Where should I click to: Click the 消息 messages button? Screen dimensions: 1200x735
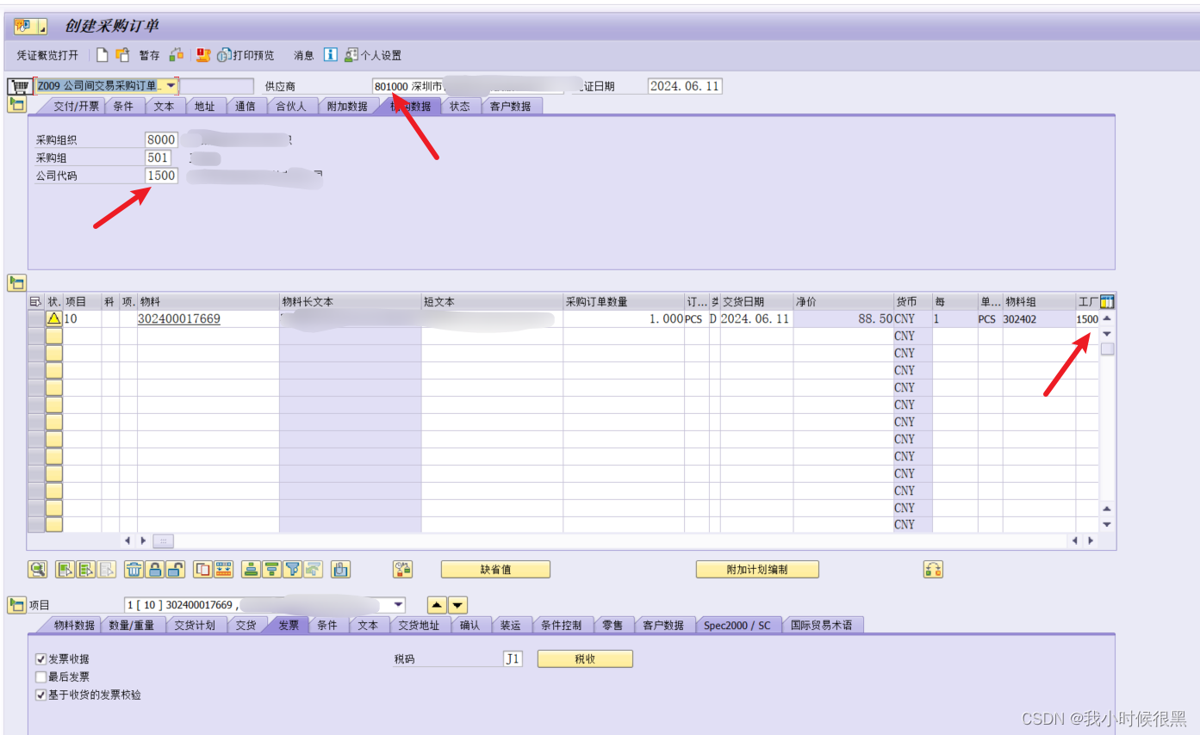point(304,55)
